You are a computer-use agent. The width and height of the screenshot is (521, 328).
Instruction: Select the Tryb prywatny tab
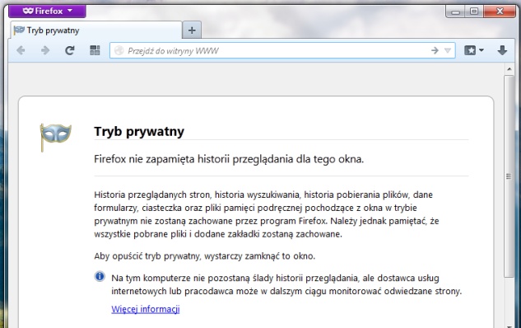[x=96, y=30]
